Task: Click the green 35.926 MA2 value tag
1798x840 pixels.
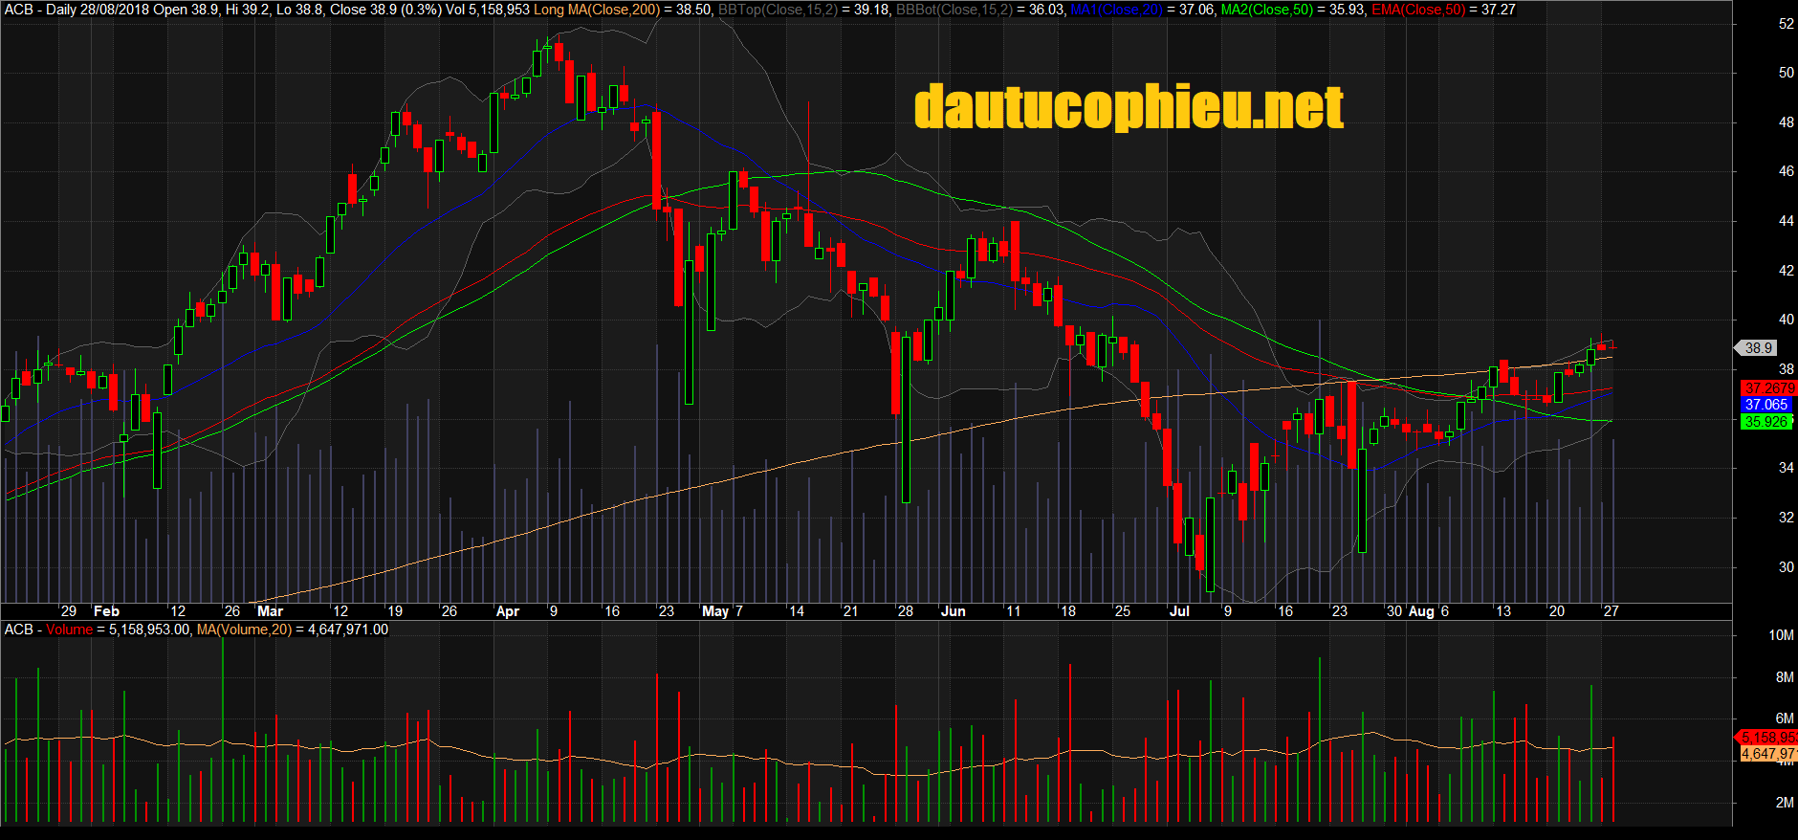Action: (x=1765, y=422)
